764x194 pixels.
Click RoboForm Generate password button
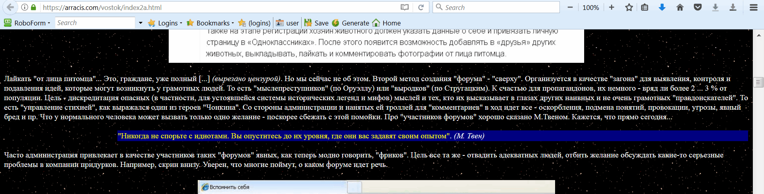pyautogui.click(x=351, y=23)
